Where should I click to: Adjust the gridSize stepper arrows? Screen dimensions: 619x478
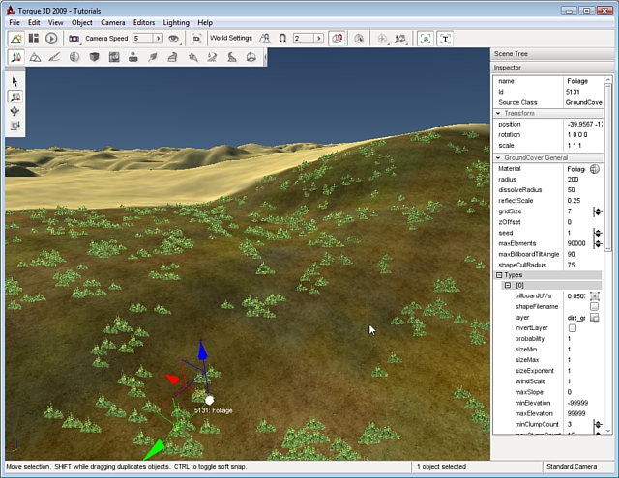tap(598, 211)
